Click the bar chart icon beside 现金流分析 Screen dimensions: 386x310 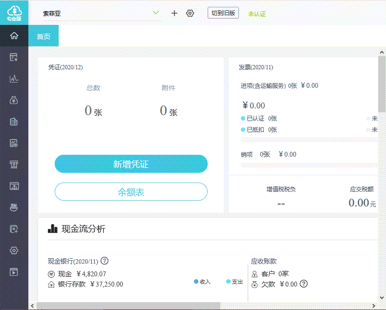(52, 228)
